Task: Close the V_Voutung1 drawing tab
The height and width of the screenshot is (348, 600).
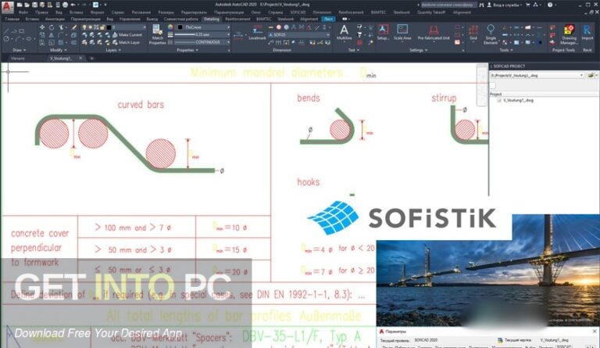Action: [80, 58]
